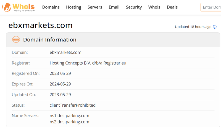Click the Domain Information panel title
Screen dimensions: 221x127
tap(50, 40)
